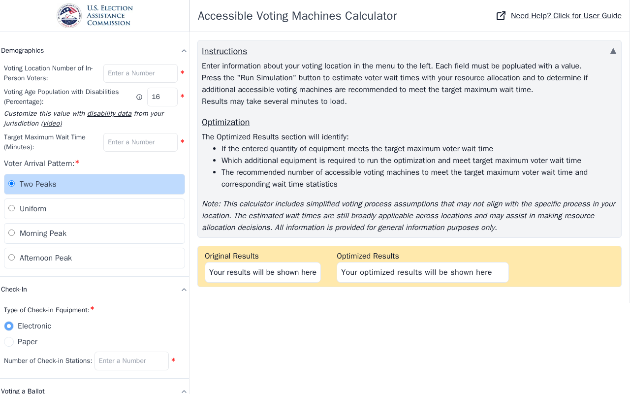This screenshot has width=630, height=394.
Task: Click the info icon next to disabilities percentage
Action: click(139, 97)
